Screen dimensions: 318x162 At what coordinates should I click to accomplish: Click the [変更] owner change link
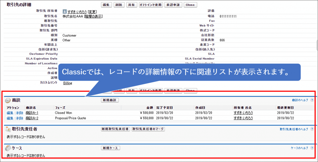tap(92, 12)
